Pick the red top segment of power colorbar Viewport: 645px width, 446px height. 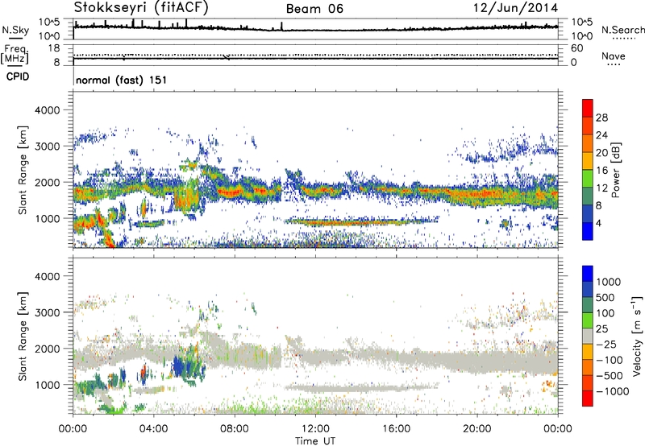coord(588,108)
